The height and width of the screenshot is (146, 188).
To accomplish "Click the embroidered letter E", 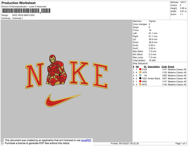I will click(100, 76).
